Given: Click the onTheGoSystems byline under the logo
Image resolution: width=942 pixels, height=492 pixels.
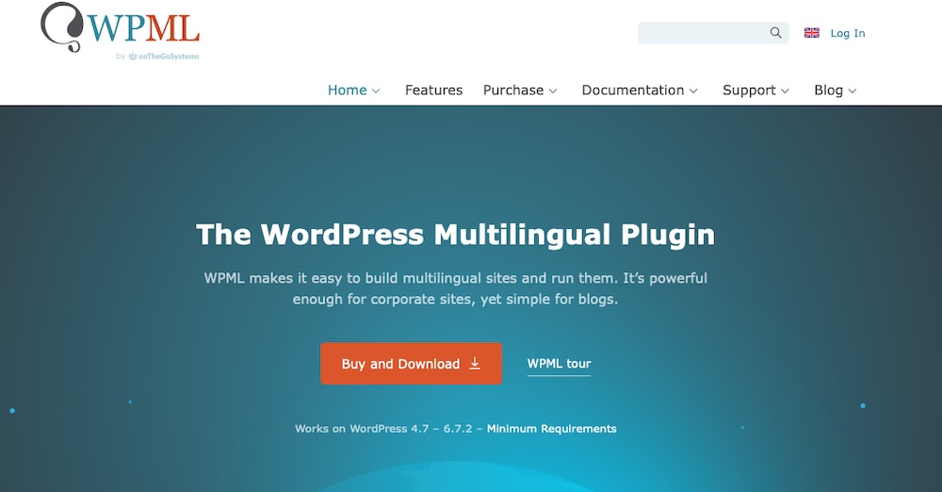Looking at the screenshot, I should pos(157,57).
